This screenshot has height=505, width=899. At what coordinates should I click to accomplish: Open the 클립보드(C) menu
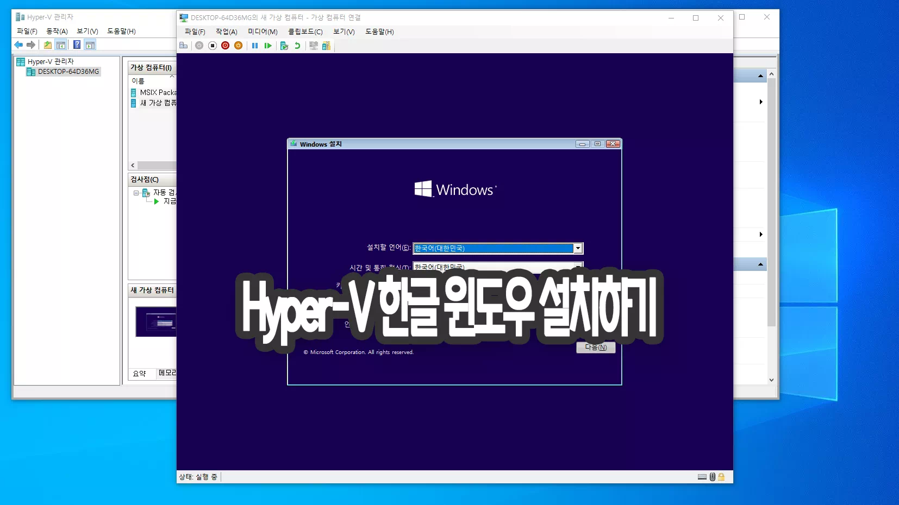click(x=305, y=31)
